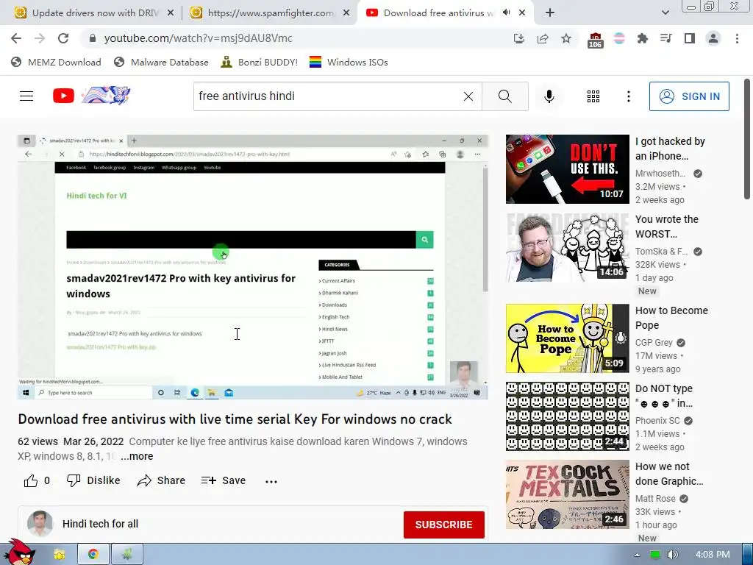The image size is (753, 565).
Task: Like the video with thumbs up
Action: click(x=37, y=480)
